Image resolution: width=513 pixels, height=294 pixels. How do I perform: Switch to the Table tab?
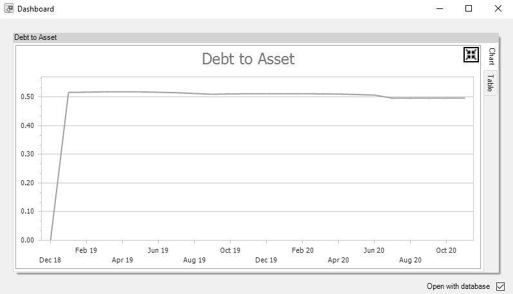(x=490, y=82)
